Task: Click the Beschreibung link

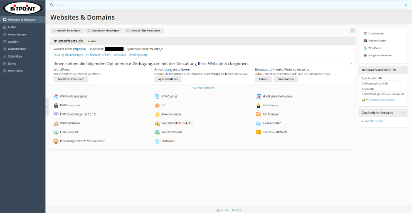Action: 138,55
